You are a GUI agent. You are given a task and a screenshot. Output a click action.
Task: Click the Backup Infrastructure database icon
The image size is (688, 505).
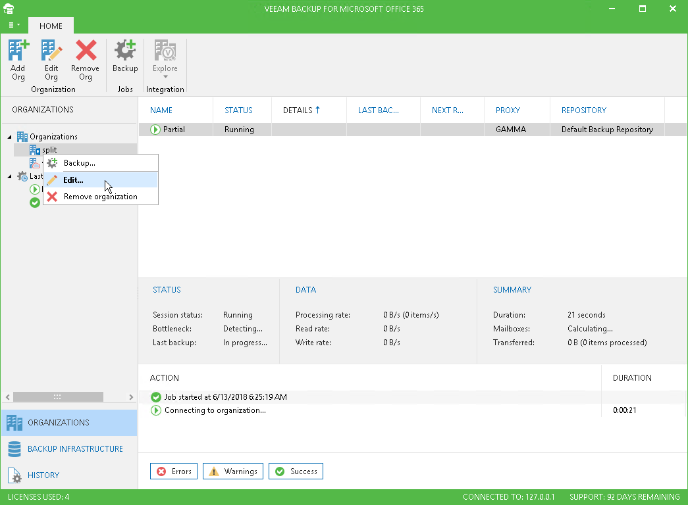pyautogui.click(x=14, y=449)
